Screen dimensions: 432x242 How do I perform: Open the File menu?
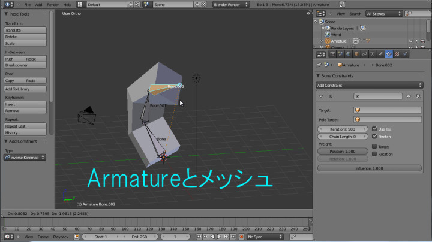click(x=27, y=4)
